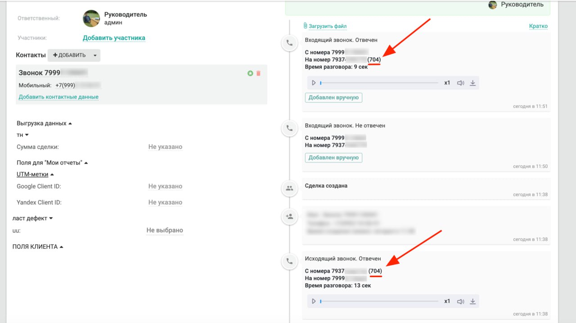
Task: Click the Добавить участника link
Action: click(x=114, y=38)
